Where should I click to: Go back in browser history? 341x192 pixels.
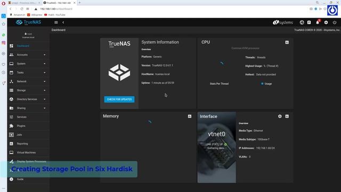[x=11, y=9]
